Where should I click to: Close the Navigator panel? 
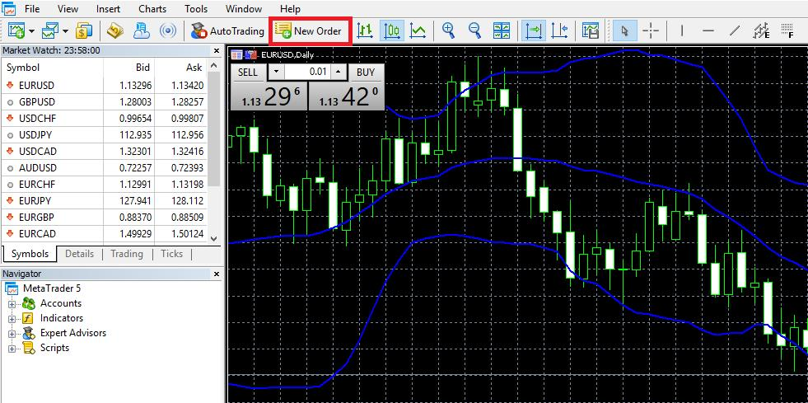pyautogui.click(x=217, y=274)
